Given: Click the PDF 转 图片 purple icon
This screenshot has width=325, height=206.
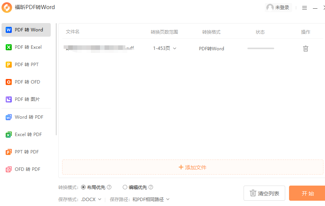Looking at the screenshot, I should [x=9, y=99].
